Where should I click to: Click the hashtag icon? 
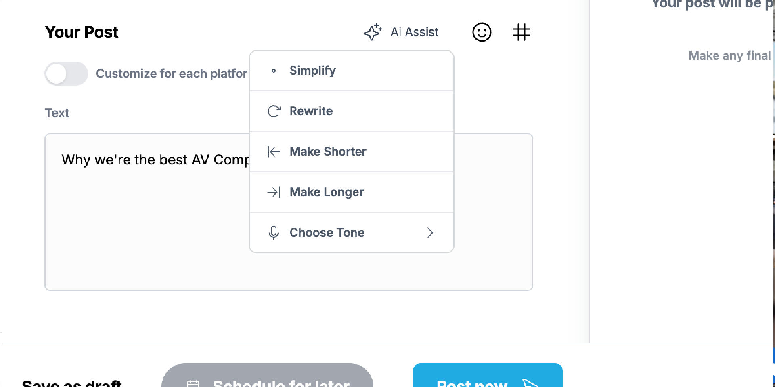(x=521, y=32)
